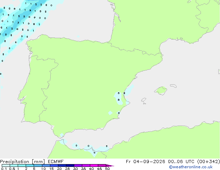Click the '(00+342)' forecast offset text
The image size is (220, 170).
click(x=209, y=162)
